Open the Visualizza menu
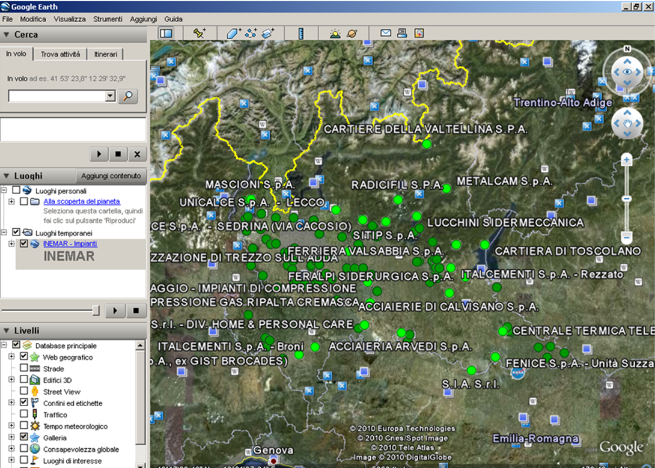 click(70, 19)
